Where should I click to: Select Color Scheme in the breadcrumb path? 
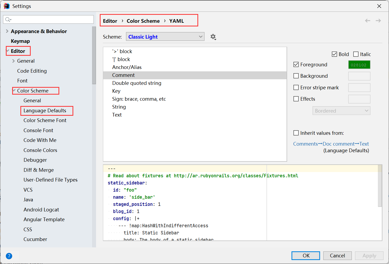[143, 21]
